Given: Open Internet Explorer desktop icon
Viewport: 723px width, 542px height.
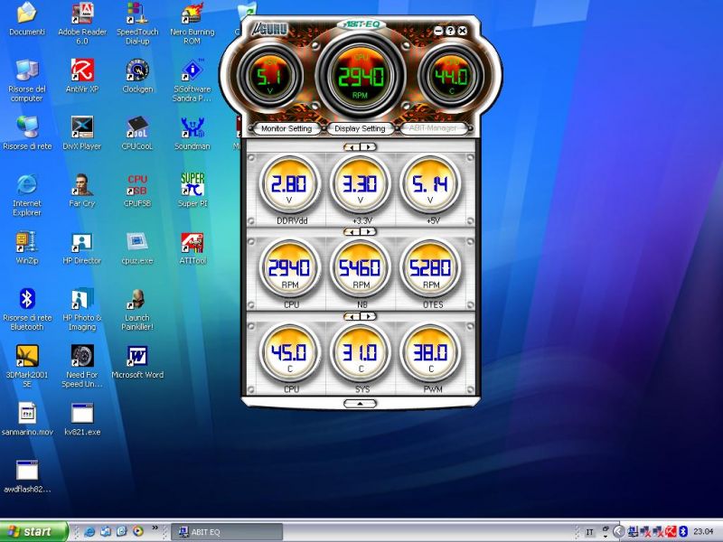Looking at the screenshot, I should click(x=27, y=195).
